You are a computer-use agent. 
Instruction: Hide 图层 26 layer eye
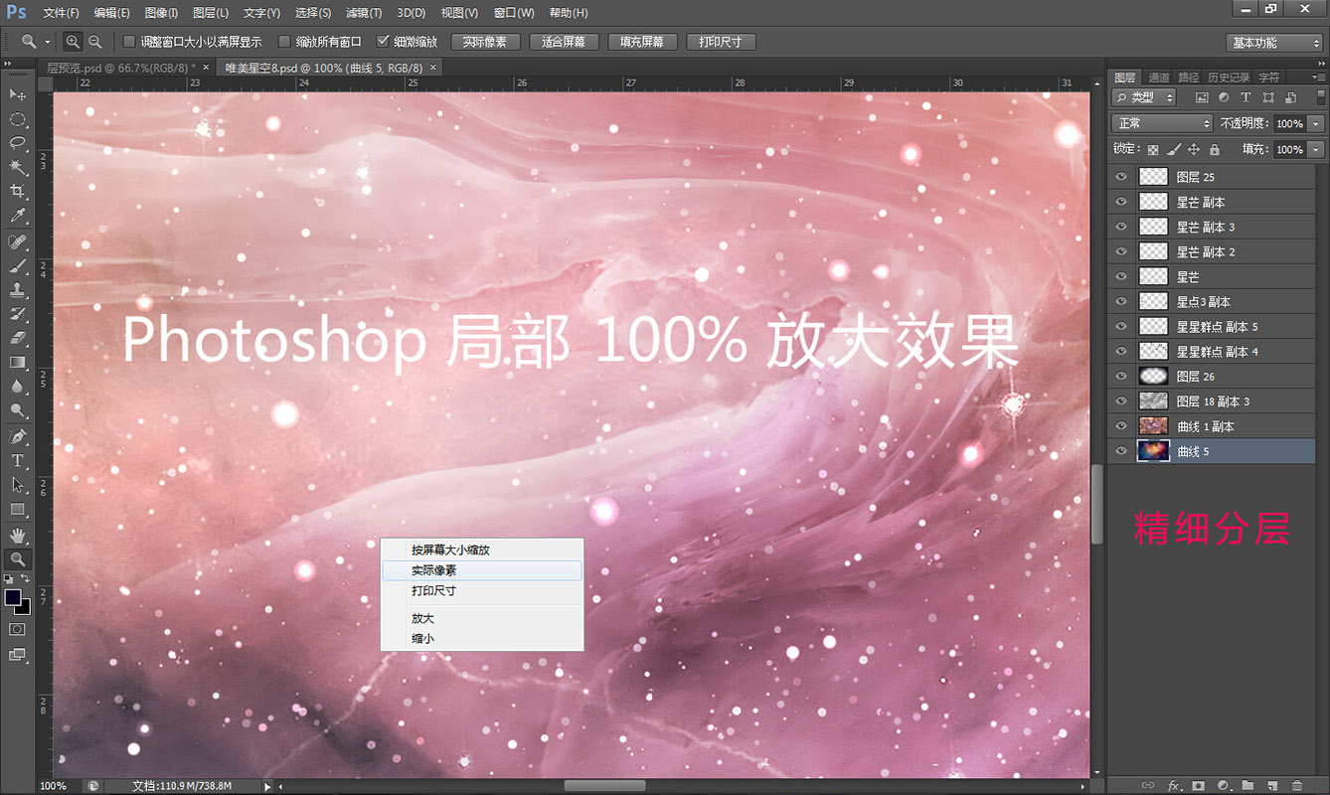1122,377
